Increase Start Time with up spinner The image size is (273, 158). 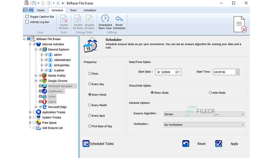click(237, 71)
